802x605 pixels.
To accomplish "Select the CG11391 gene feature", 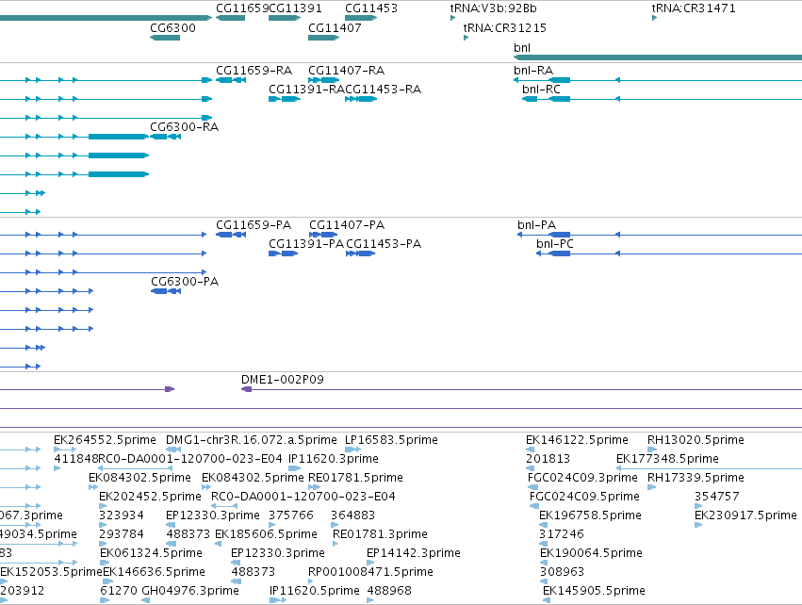I will [285, 18].
